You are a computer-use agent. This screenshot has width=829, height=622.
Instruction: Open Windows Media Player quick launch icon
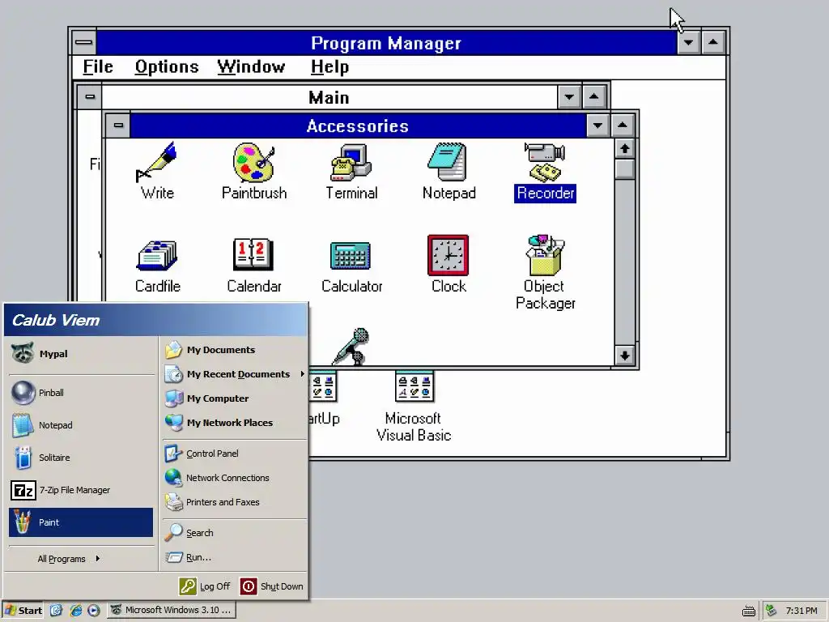[x=94, y=610]
